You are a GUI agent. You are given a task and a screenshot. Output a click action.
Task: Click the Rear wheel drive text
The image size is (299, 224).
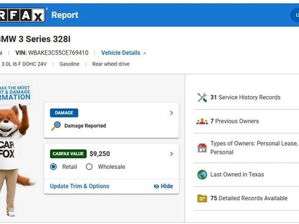(x=111, y=64)
